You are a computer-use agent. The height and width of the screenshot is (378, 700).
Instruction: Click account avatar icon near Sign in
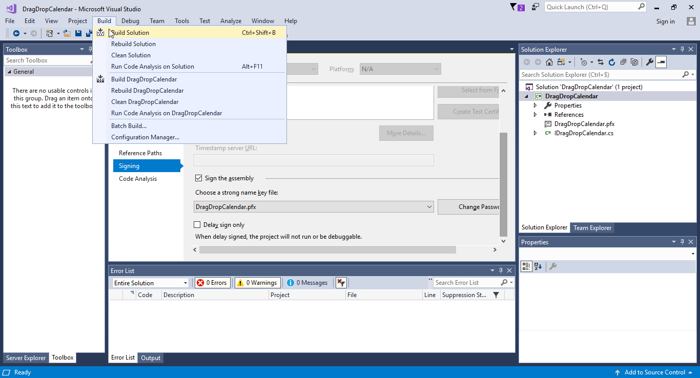coord(691,21)
